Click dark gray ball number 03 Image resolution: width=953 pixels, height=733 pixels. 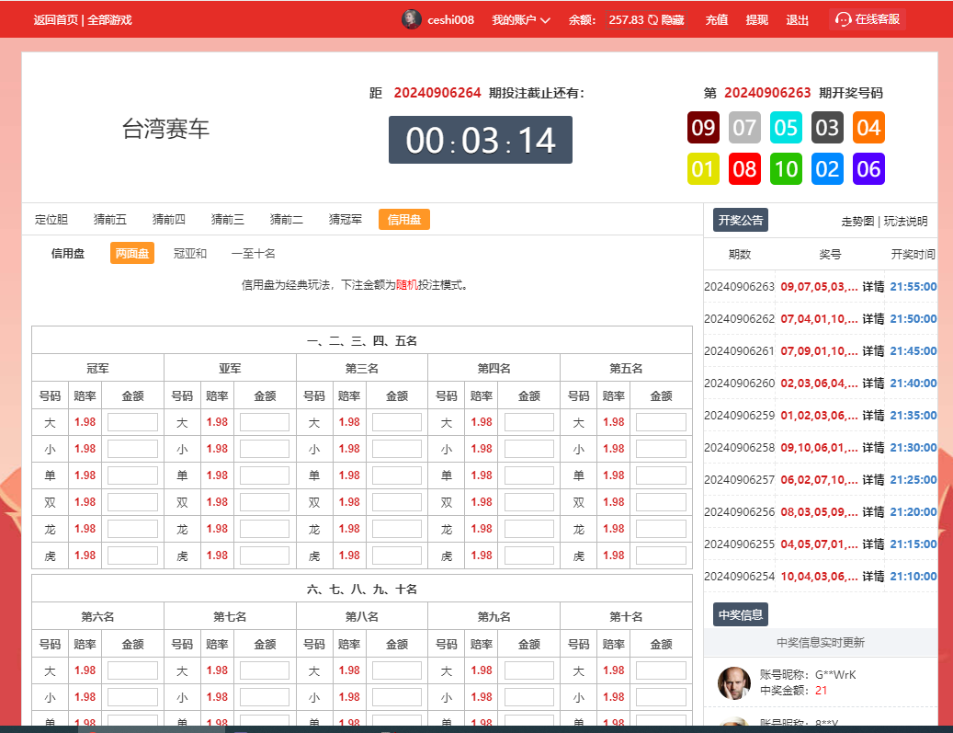(827, 128)
